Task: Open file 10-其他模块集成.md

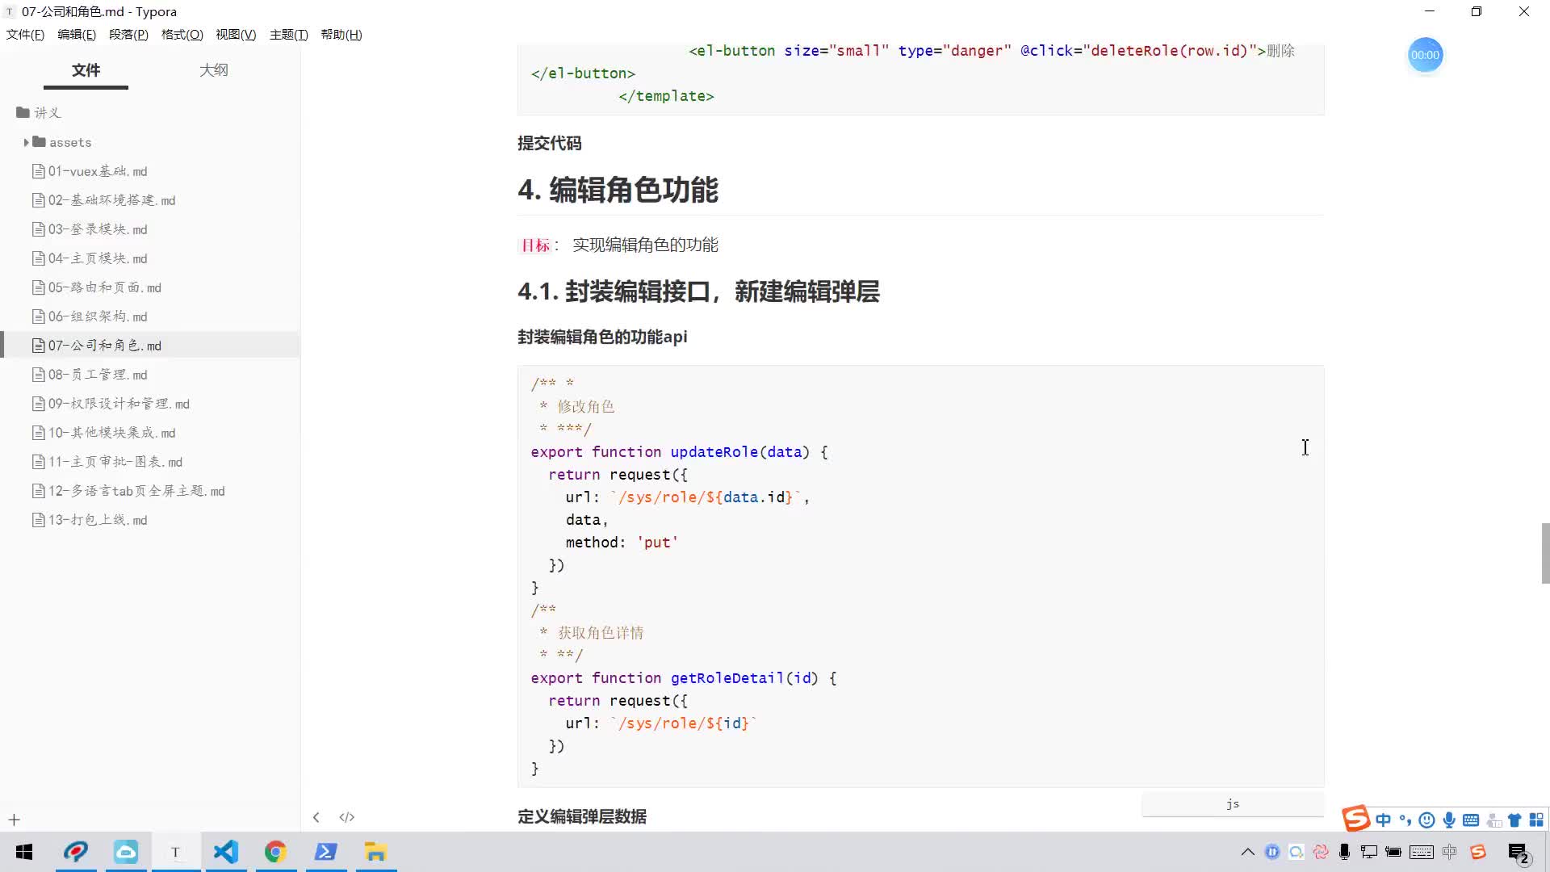Action: (x=150, y=433)
